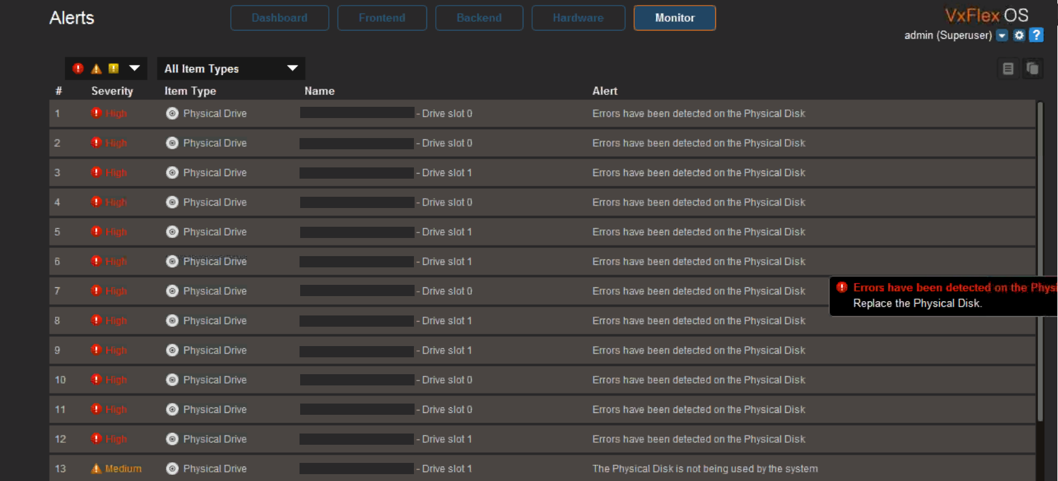1058x481 pixels.
Task: Open the admin user menu arrow
Action: [x=1002, y=36]
